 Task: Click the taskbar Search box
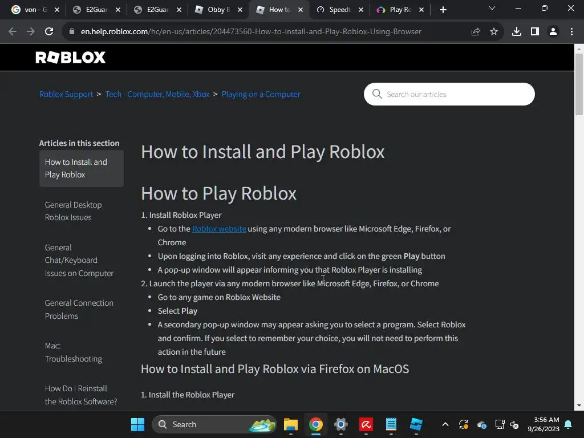point(214,424)
